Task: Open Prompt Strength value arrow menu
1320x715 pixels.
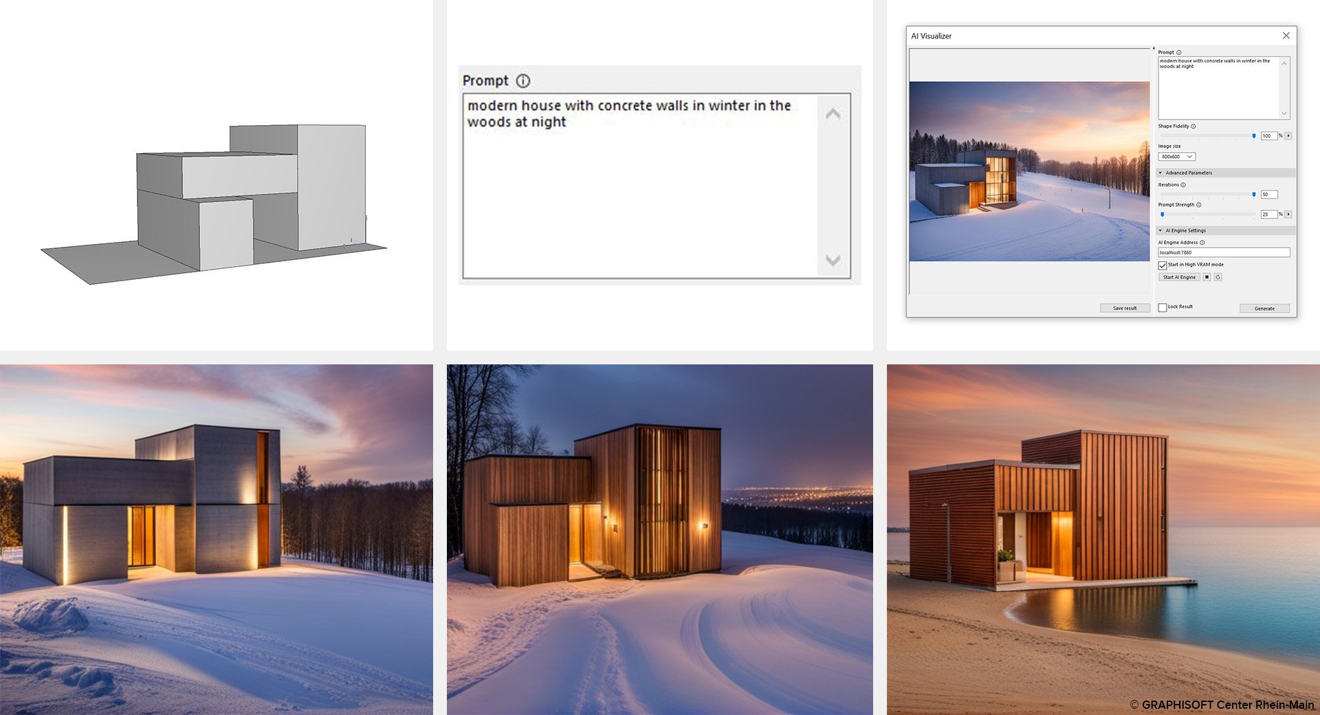Action: click(1288, 214)
